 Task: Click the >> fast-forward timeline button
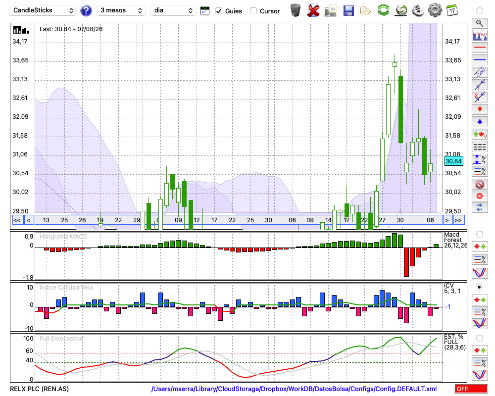click(x=458, y=220)
